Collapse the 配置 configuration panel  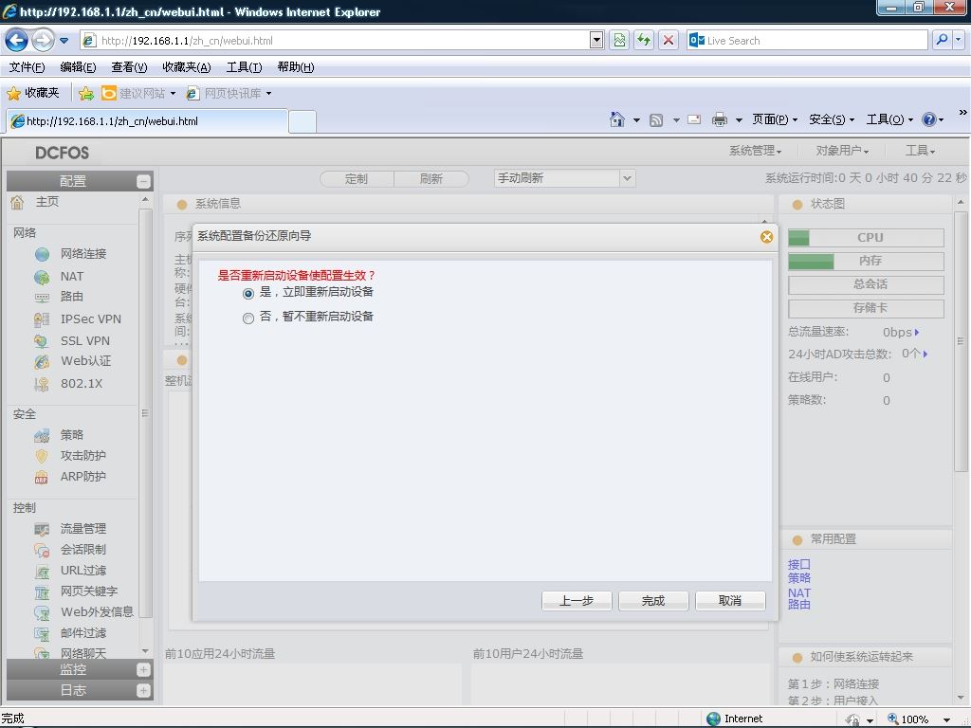144,181
